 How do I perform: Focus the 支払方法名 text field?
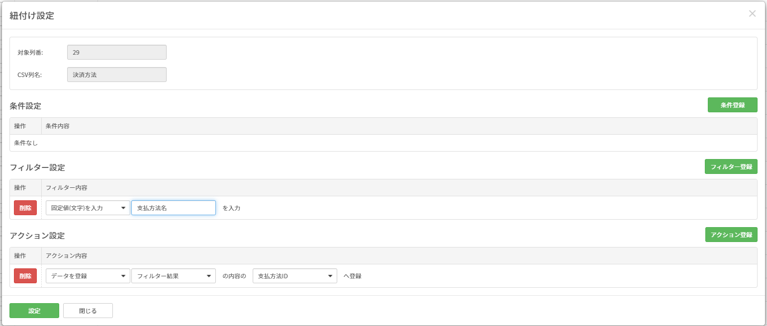click(173, 208)
